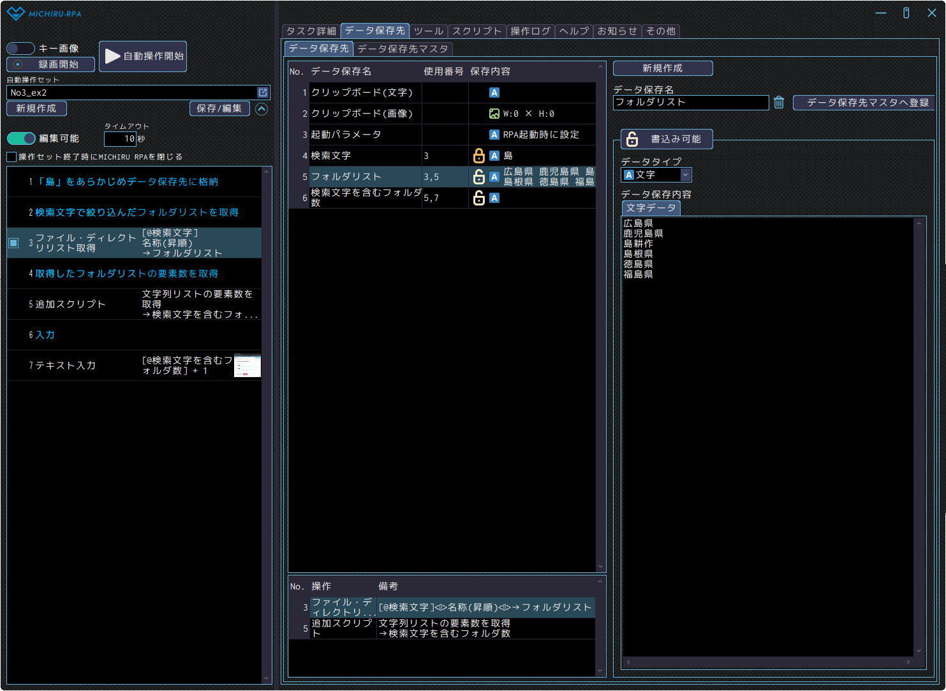Image resolution: width=946 pixels, height=691 pixels.
Task: Switch to the スクリプト tab
Action: coord(477,31)
